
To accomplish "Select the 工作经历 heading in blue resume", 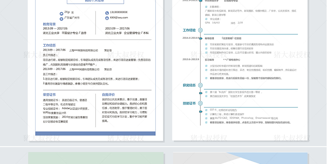I will point(49,45).
